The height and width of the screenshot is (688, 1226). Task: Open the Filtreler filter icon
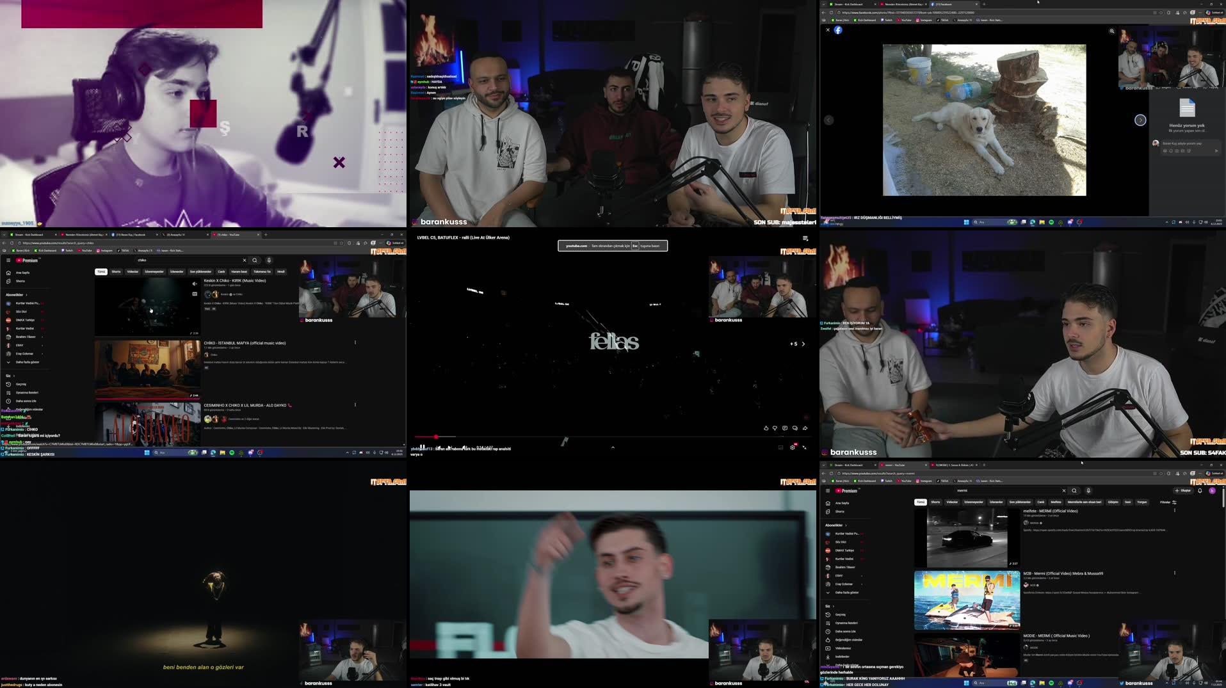pos(1175,502)
